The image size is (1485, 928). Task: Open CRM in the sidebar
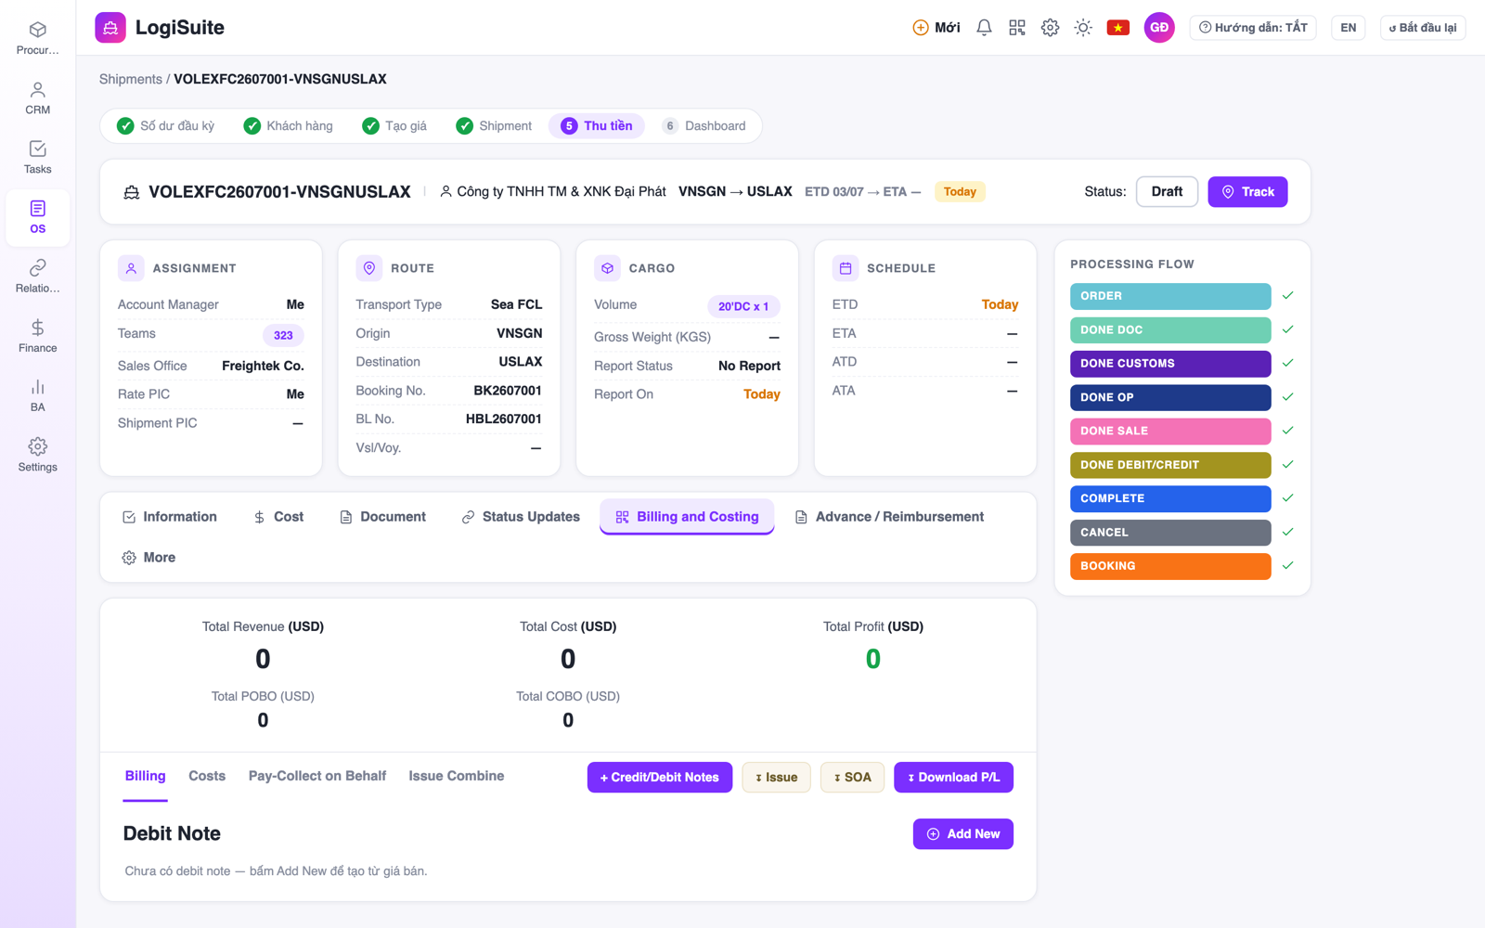(x=38, y=98)
